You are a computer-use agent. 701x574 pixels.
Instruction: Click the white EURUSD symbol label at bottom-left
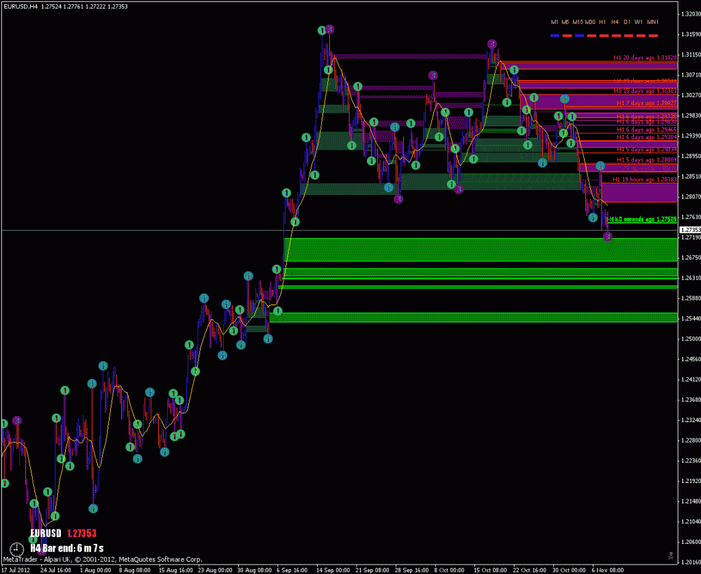(46, 533)
